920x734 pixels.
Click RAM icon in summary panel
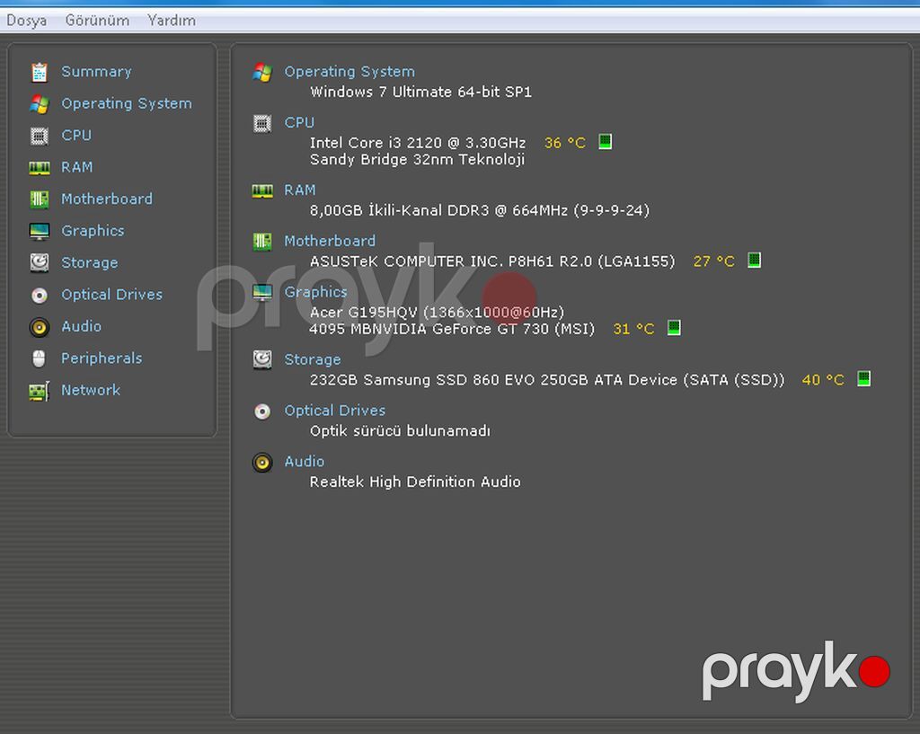[x=262, y=190]
